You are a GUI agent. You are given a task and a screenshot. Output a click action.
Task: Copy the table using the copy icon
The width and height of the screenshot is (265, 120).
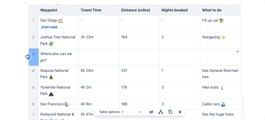coord(170,112)
